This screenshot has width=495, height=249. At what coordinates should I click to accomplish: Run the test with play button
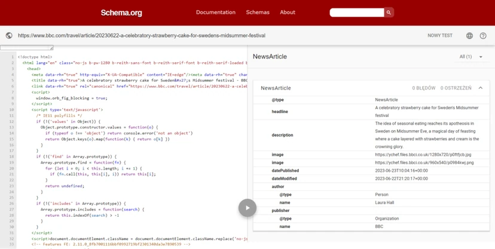click(x=247, y=208)
